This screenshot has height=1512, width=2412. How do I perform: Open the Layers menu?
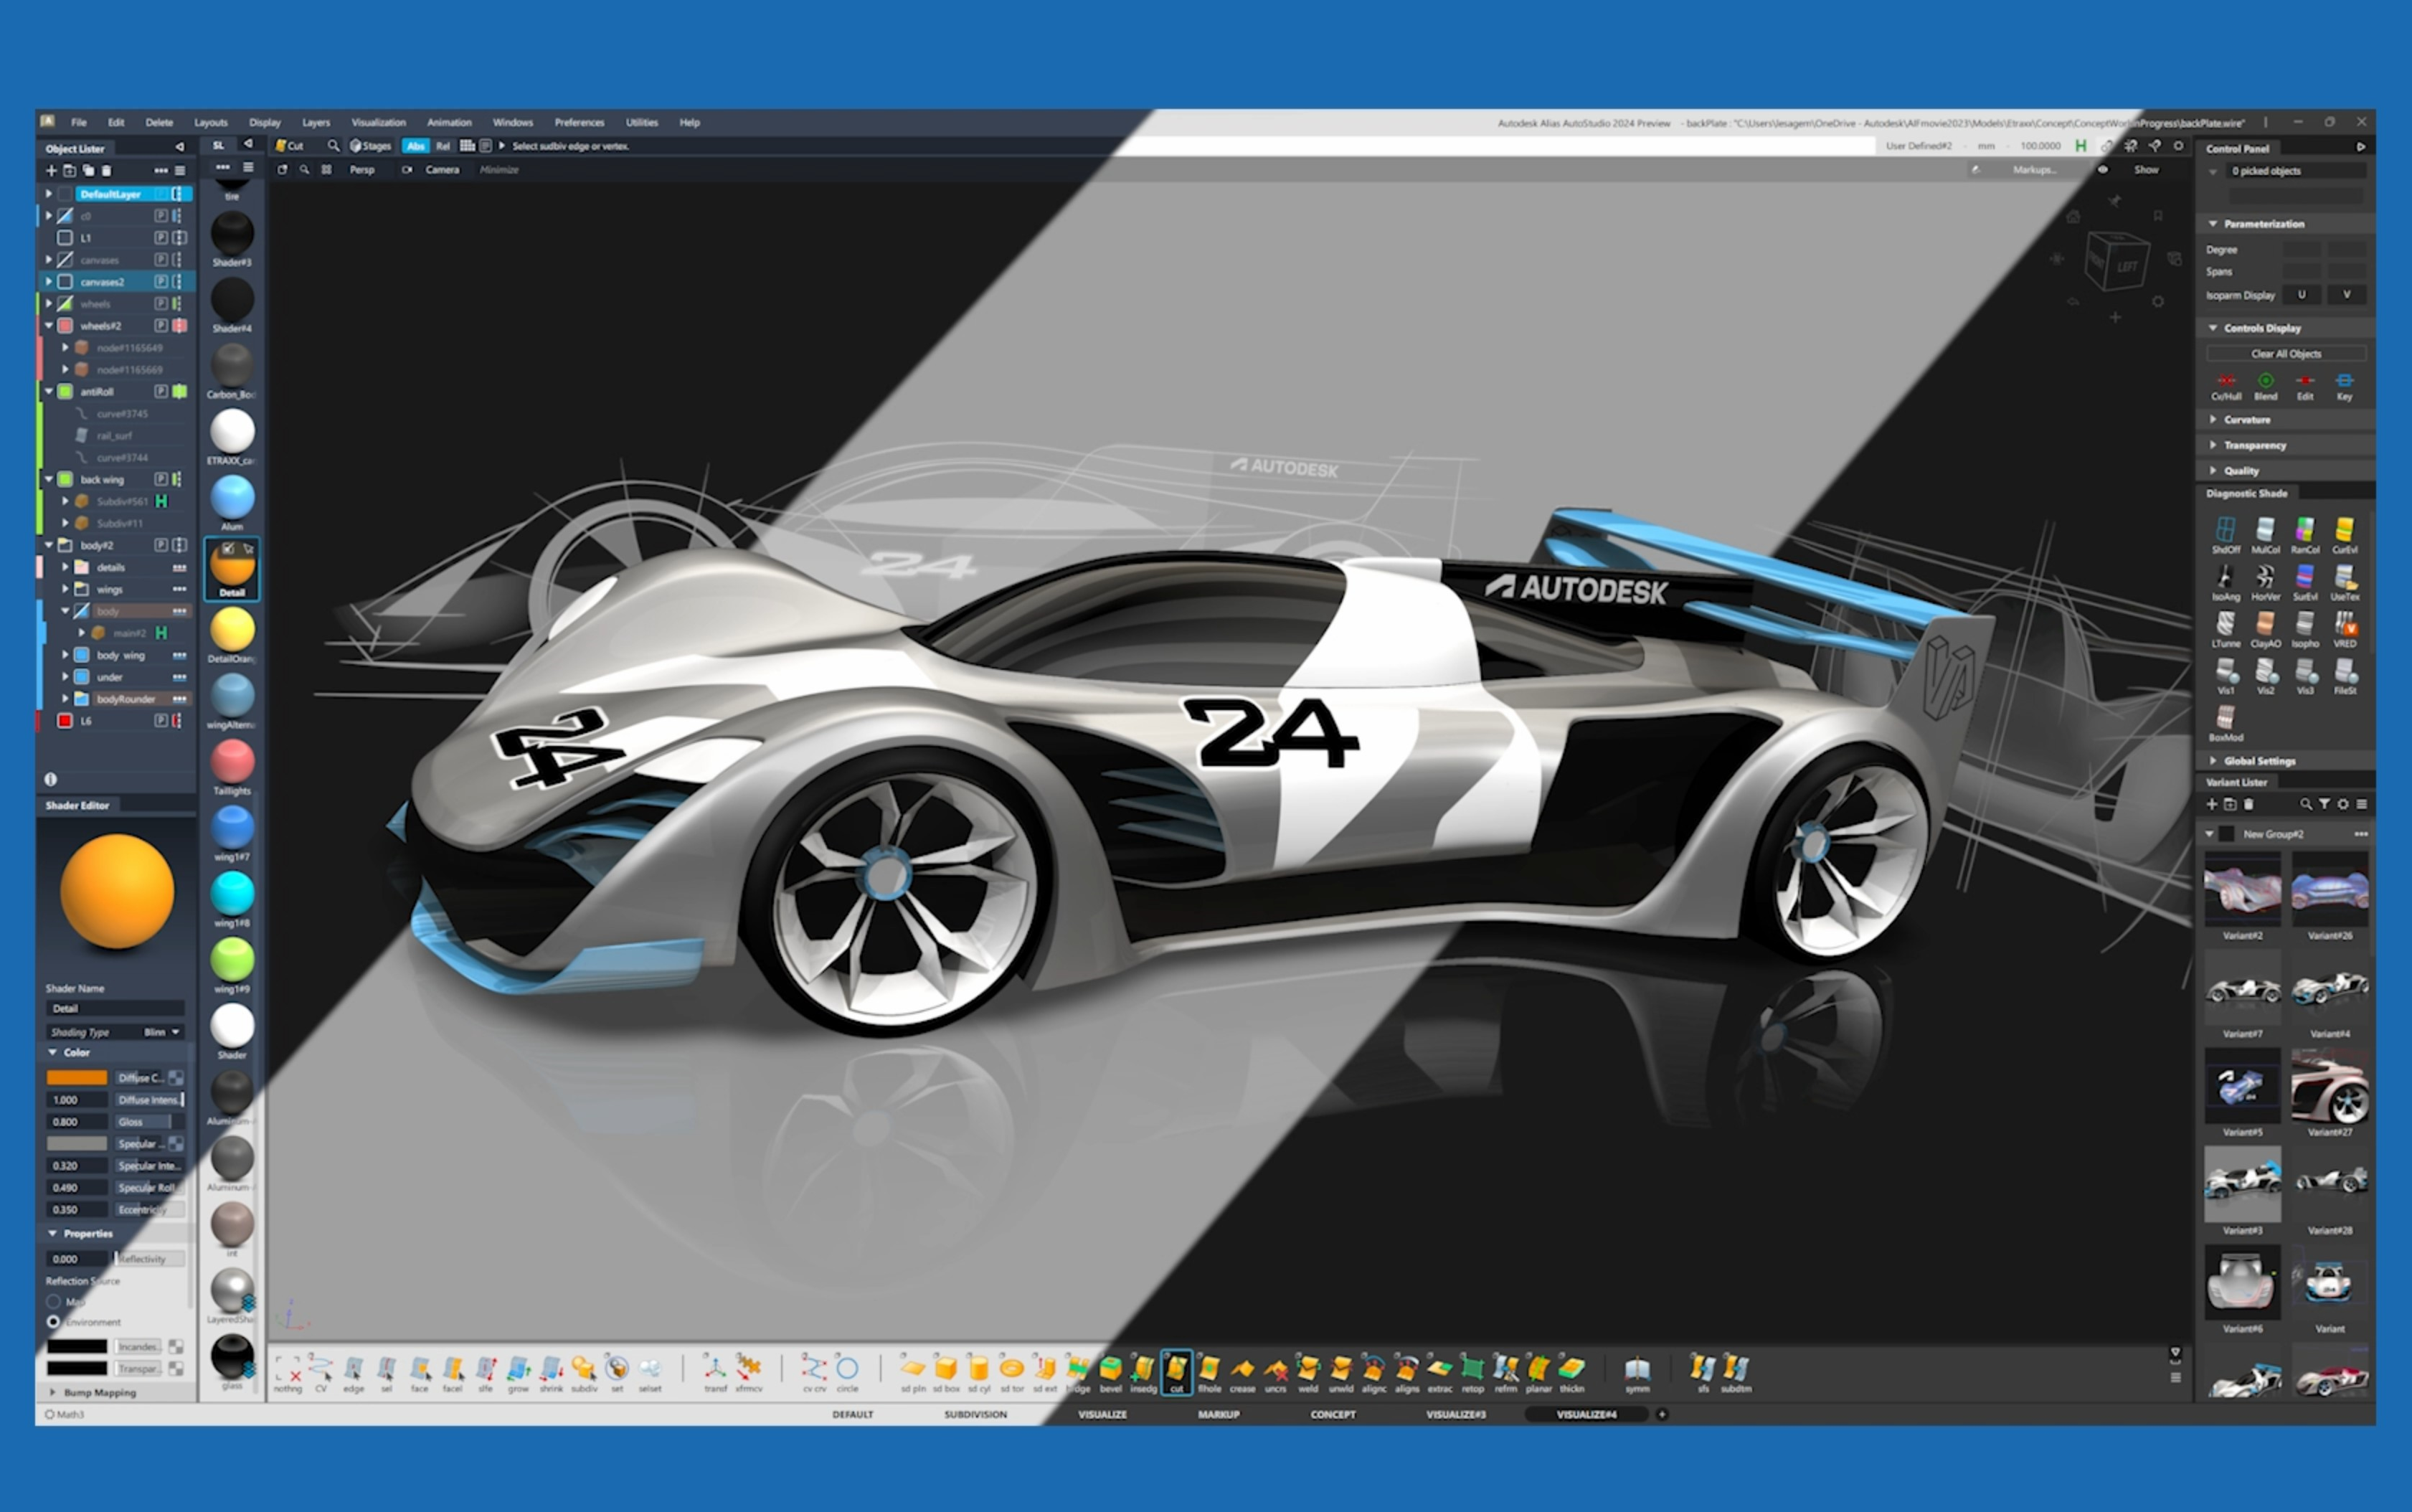[x=316, y=122]
